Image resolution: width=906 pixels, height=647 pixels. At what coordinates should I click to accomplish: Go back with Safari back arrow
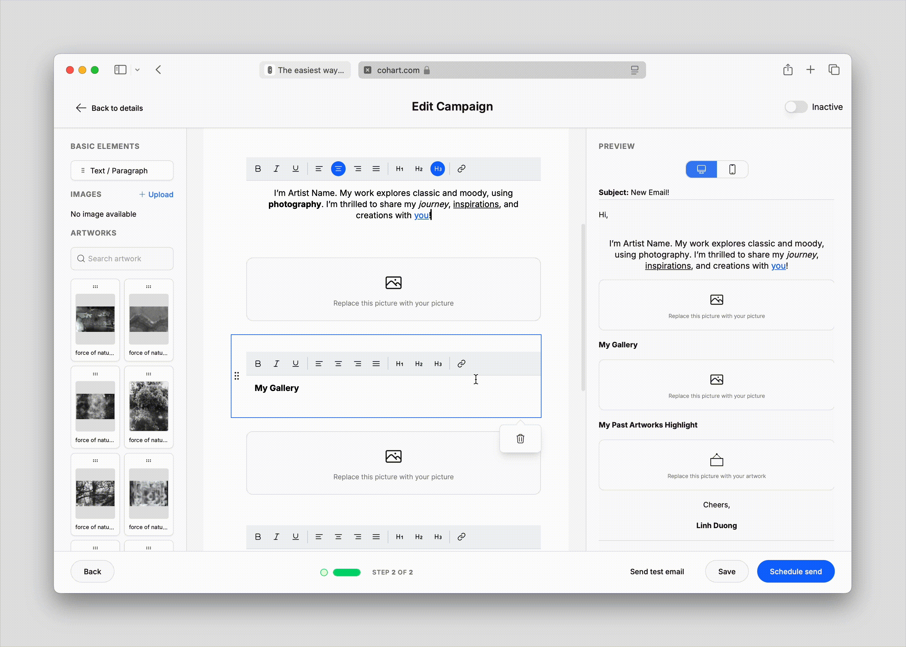[158, 70]
